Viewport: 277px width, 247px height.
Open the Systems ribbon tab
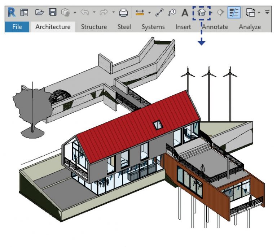tap(153, 27)
